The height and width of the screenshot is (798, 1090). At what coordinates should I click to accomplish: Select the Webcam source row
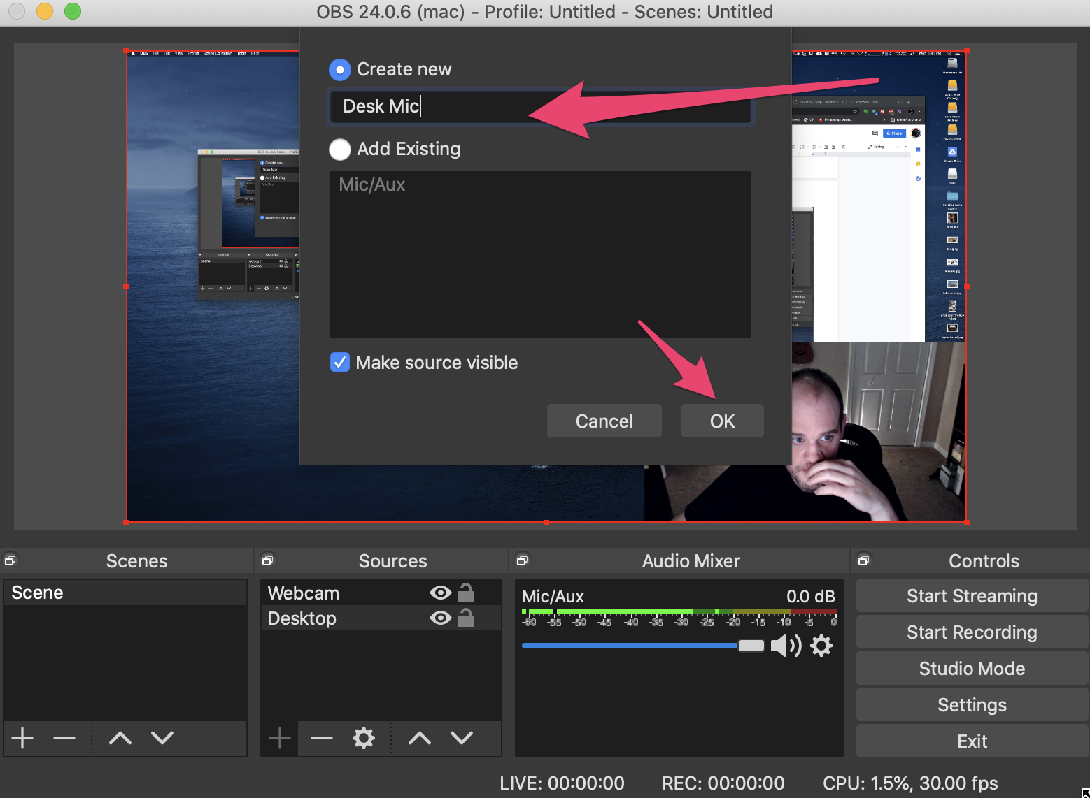(x=381, y=593)
